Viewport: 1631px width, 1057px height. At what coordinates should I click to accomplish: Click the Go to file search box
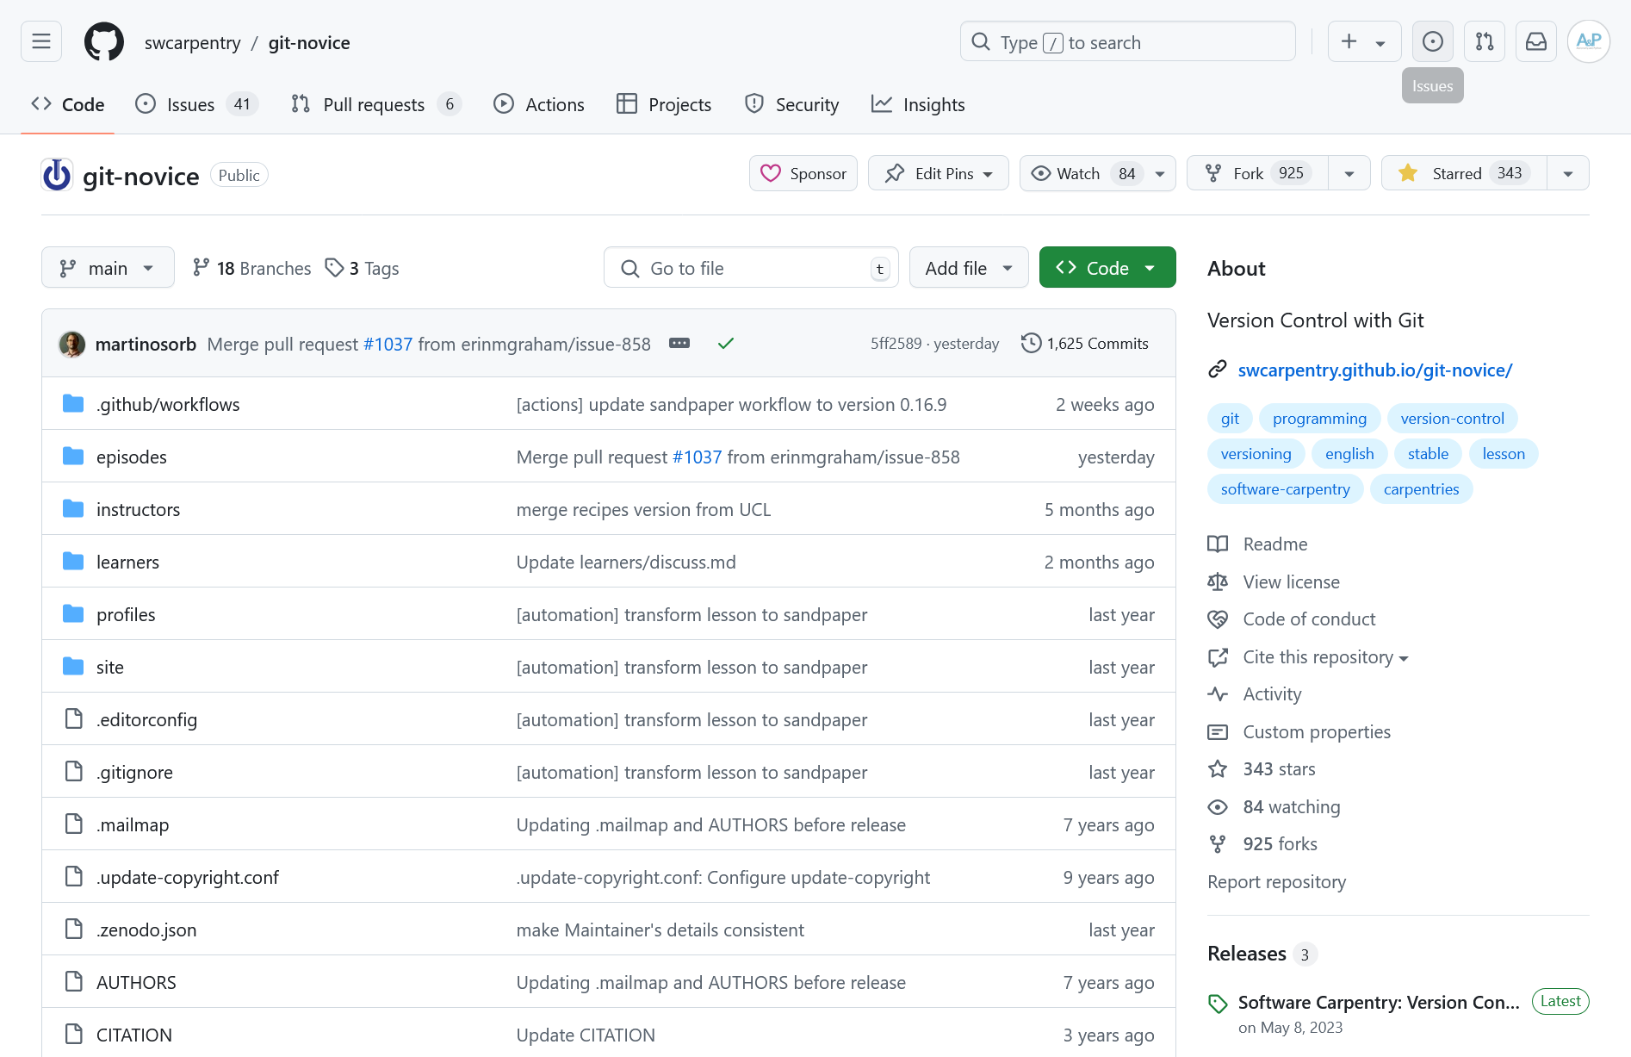[751, 268]
